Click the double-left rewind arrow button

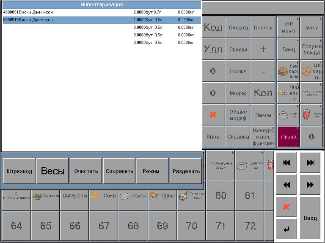[286, 185]
